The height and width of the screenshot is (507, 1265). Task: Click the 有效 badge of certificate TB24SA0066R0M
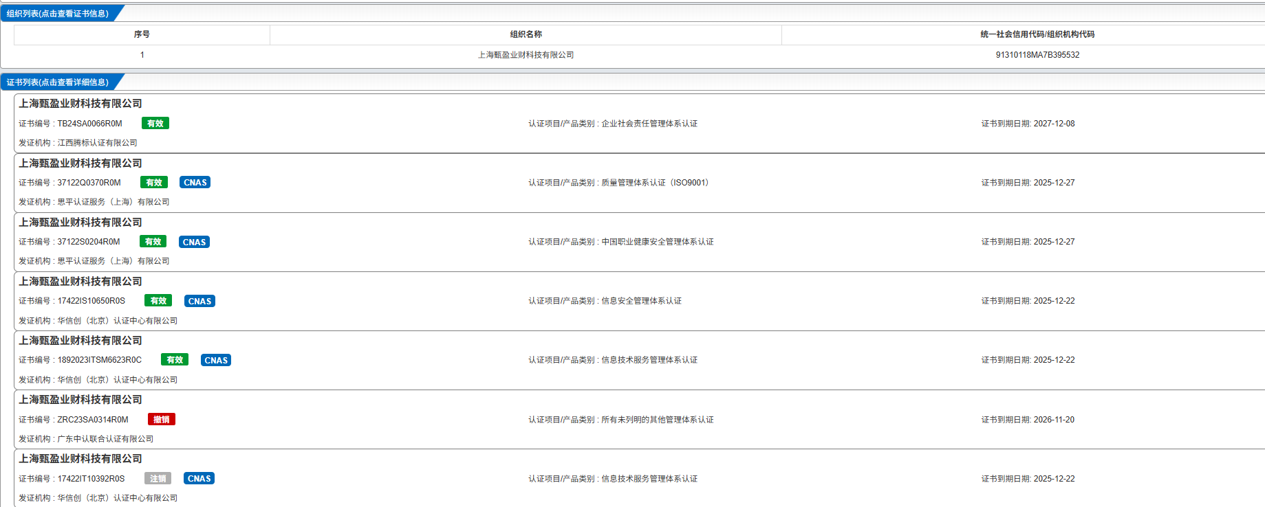pos(155,124)
